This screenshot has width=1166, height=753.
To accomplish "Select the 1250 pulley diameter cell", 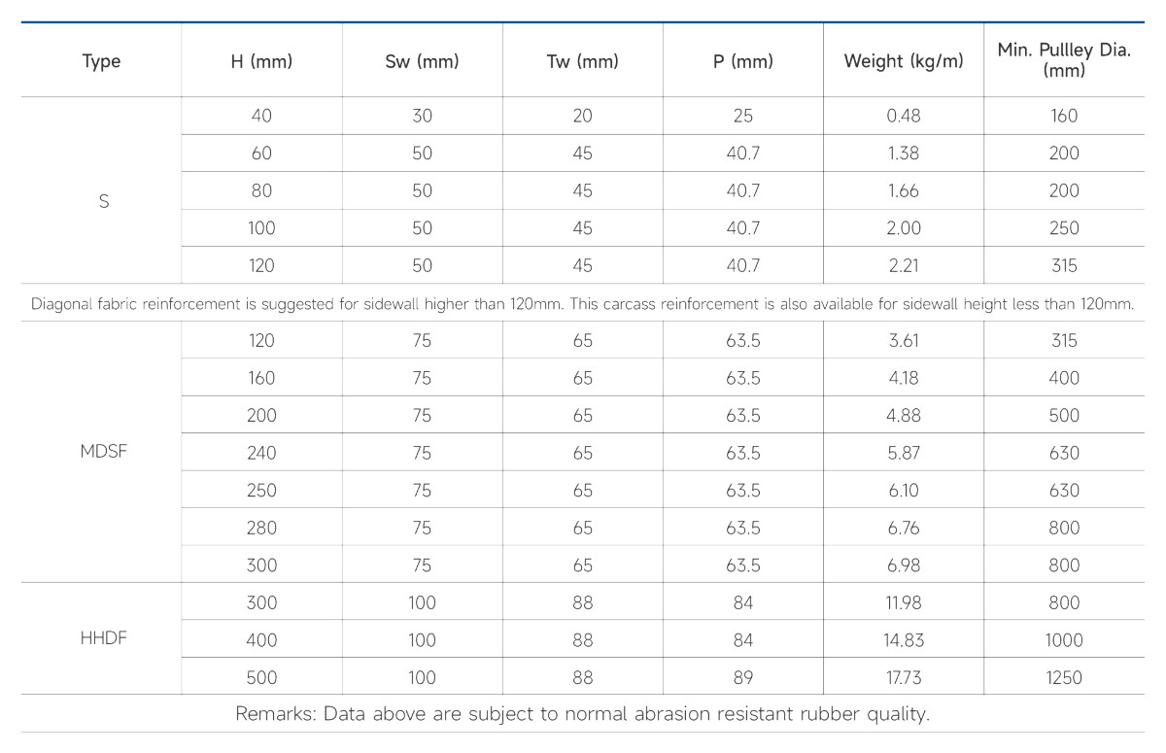I will pyautogui.click(x=1064, y=677).
